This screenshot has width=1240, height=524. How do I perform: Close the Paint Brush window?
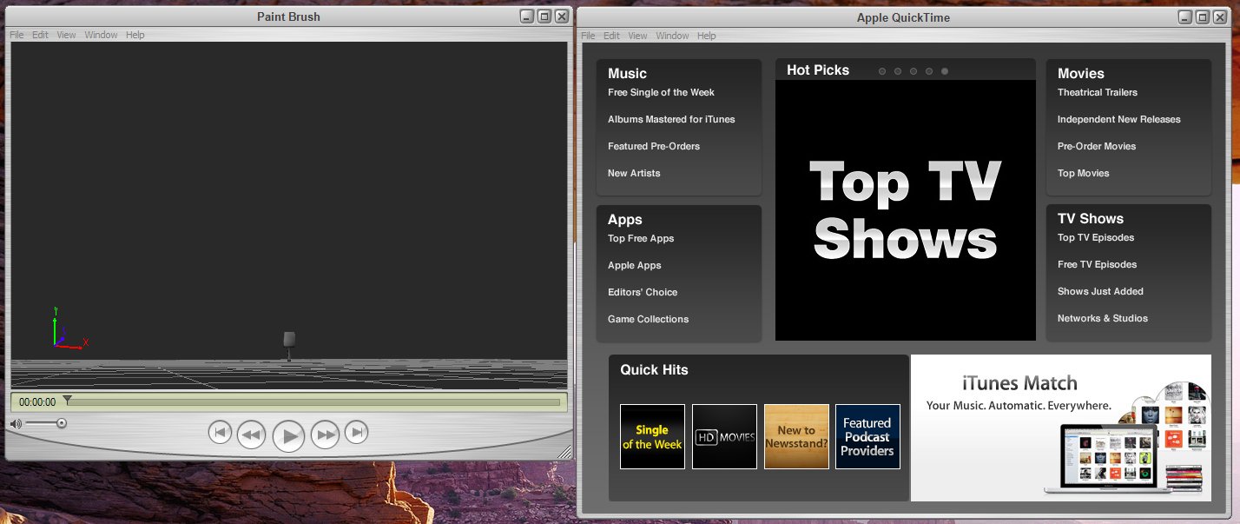(x=562, y=17)
